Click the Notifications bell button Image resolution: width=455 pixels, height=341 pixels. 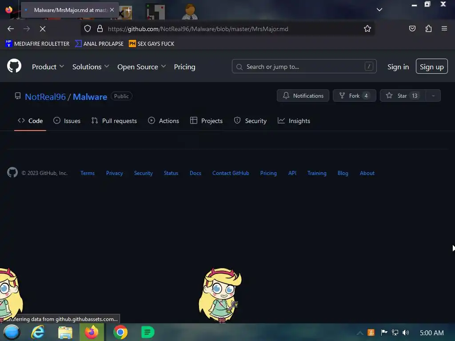coord(303,96)
